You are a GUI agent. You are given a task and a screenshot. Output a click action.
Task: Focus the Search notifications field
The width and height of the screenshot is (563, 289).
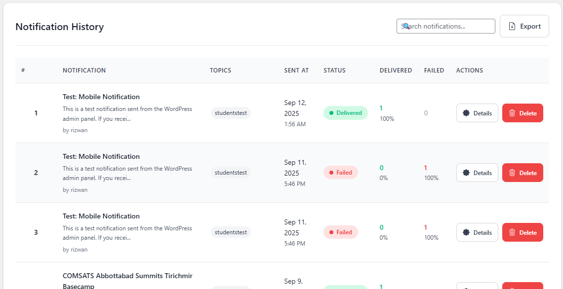(446, 26)
